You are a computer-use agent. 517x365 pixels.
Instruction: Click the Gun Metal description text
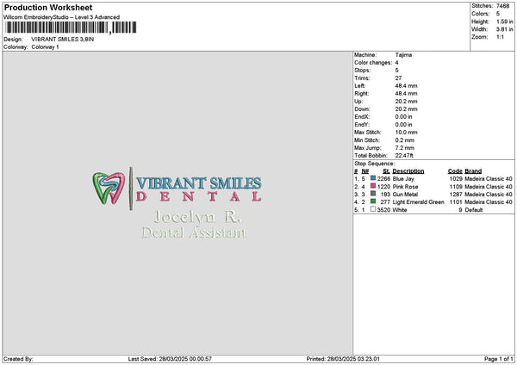[405, 195]
